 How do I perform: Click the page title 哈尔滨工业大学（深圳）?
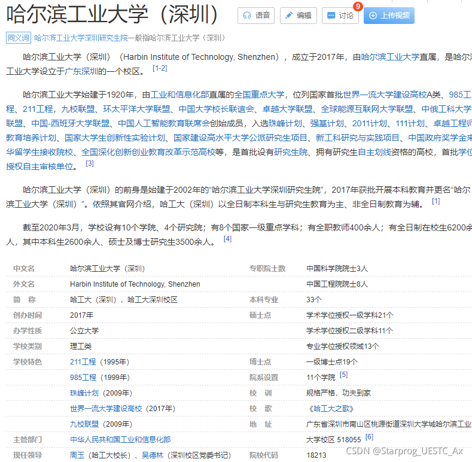click(112, 14)
